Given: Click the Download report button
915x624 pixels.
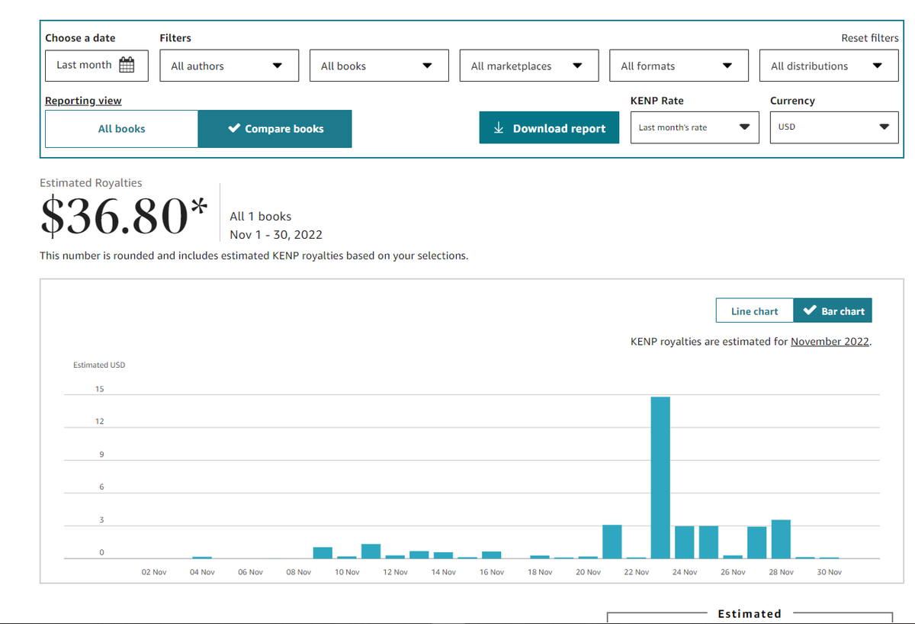Looking at the screenshot, I should click(x=549, y=128).
